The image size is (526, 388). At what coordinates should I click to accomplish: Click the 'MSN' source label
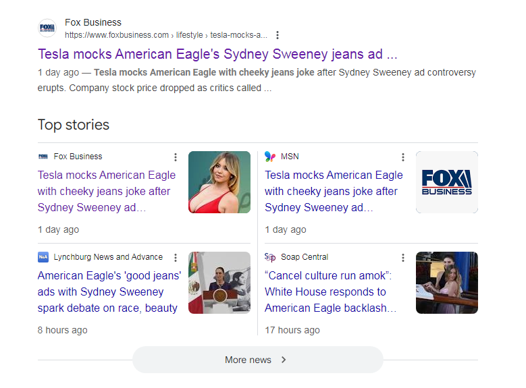click(x=290, y=157)
